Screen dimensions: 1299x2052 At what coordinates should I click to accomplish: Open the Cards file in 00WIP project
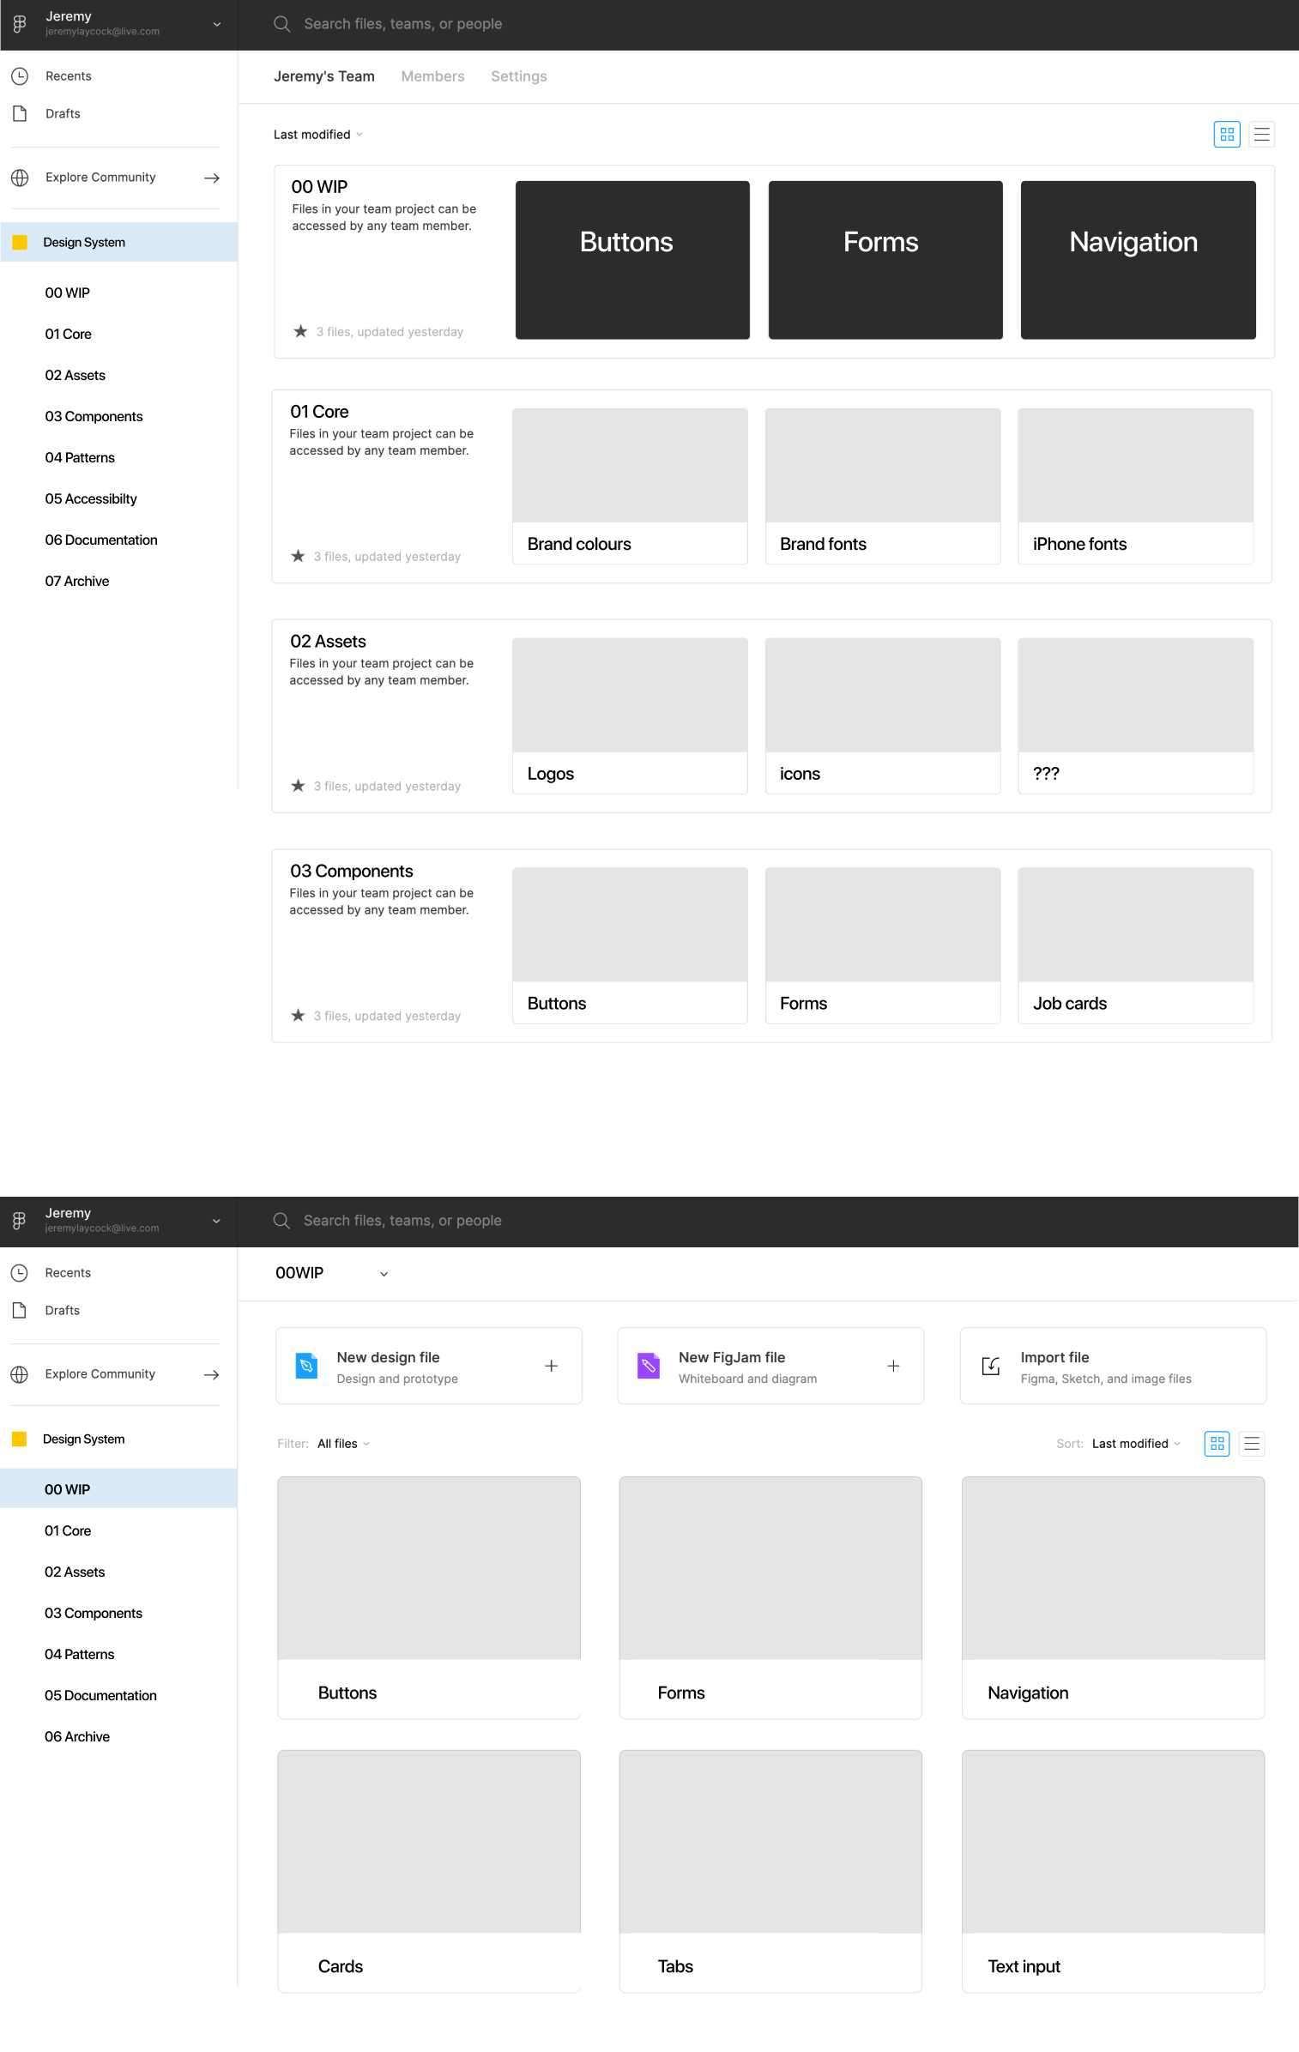(x=429, y=1871)
